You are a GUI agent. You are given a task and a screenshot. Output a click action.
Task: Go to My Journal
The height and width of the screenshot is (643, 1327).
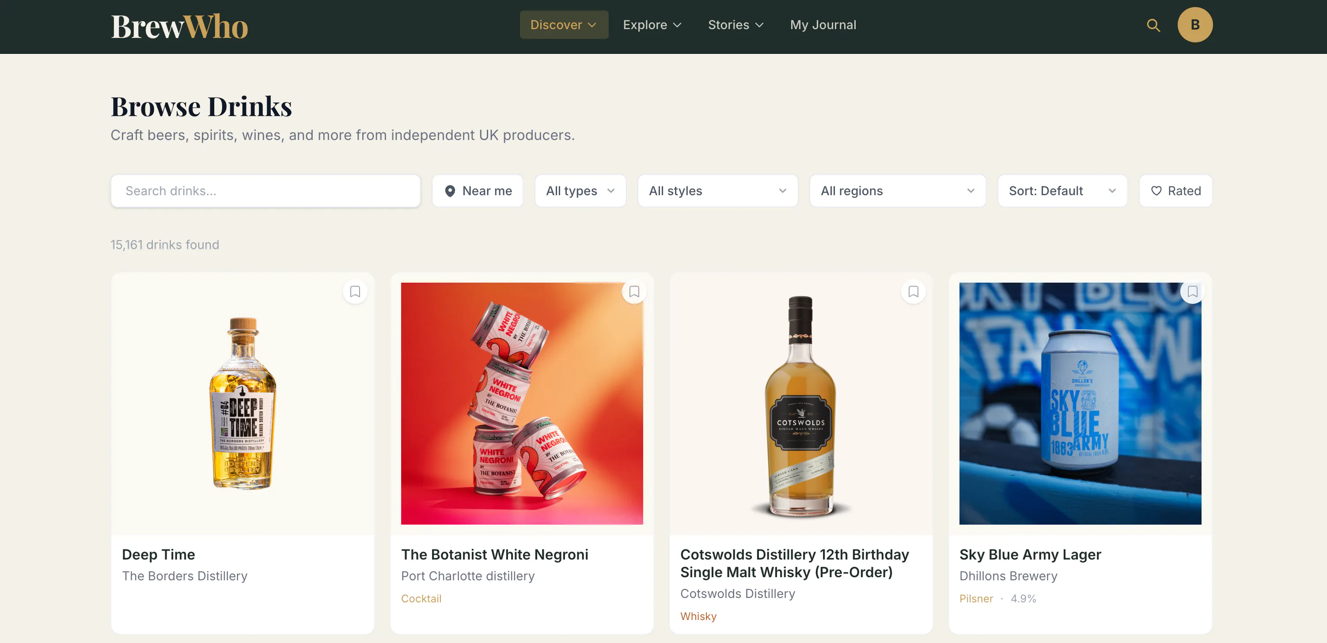point(823,25)
